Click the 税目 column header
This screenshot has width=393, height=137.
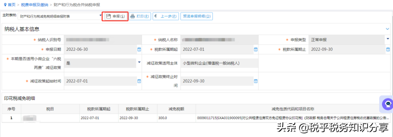coord(50,109)
